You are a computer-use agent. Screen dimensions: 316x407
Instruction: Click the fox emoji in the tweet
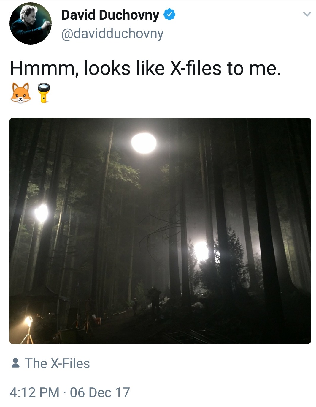(x=20, y=93)
